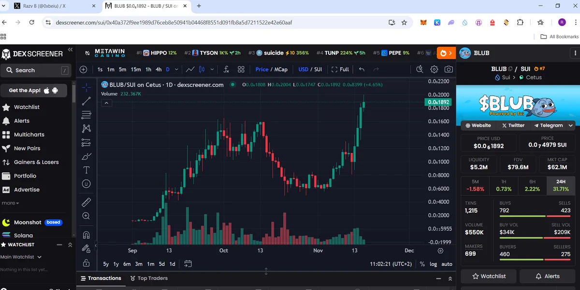Switch chart to 1s interval
Image resolution: width=580 pixels, height=290 pixels.
click(100, 69)
